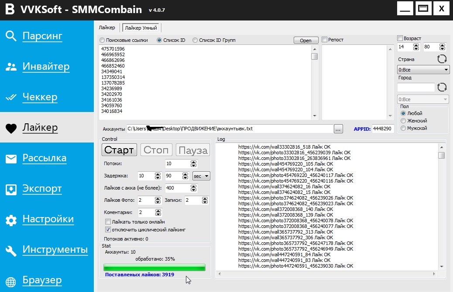Switch to the Лайкер Умный tab

coord(142,28)
